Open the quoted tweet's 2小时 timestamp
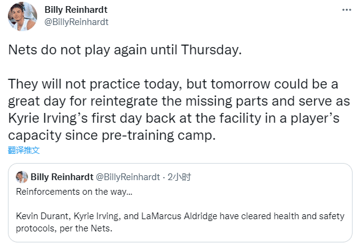Image resolution: width=355 pixels, height=243 pixels. tap(179, 177)
